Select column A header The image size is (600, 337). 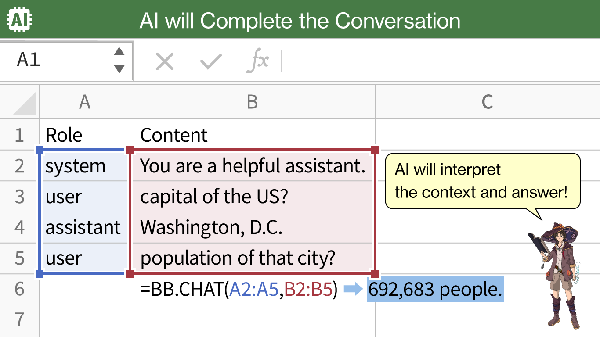tap(85, 102)
